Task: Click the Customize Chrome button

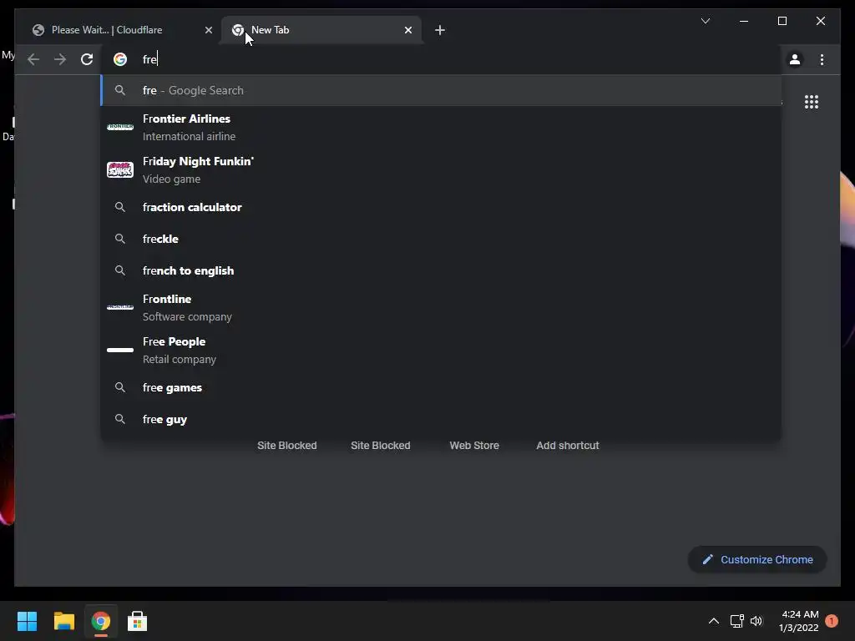Action: point(757,560)
